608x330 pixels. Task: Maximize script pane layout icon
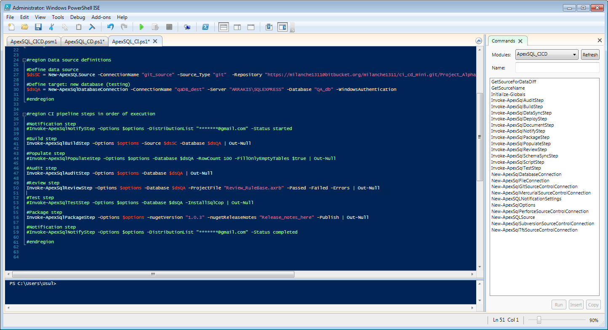pos(251,27)
